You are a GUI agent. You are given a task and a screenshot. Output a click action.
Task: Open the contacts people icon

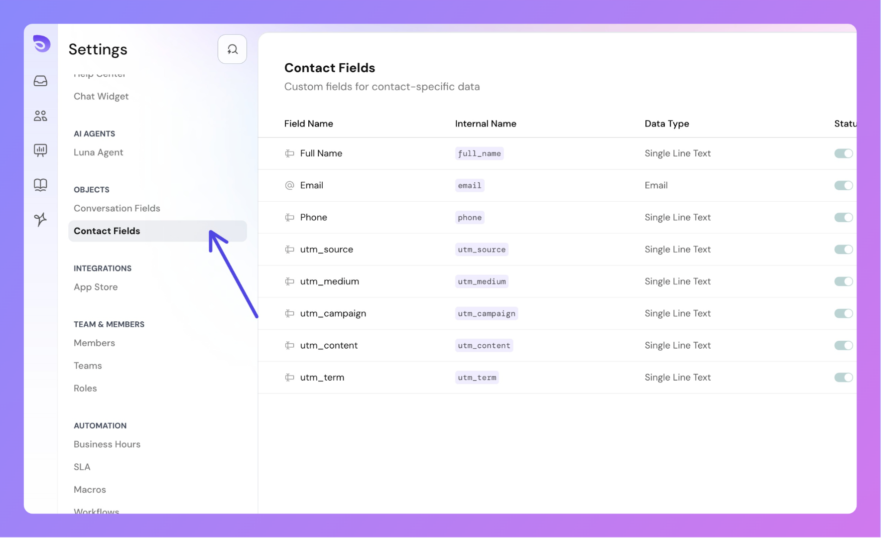tap(40, 116)
